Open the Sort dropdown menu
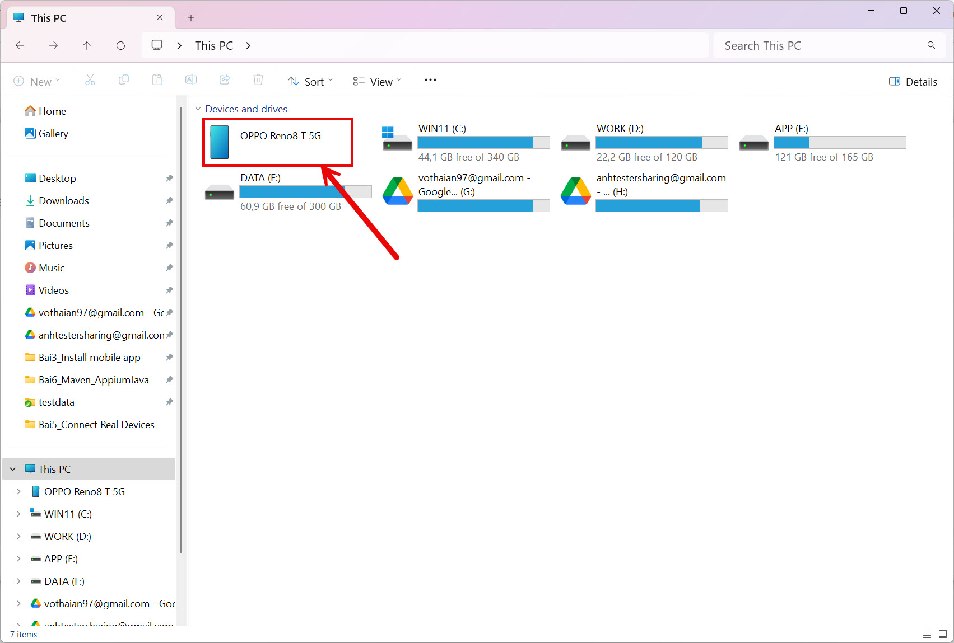The height and width of the screenshot is (643, 954). pyautogui.click(x=310, y=82)
